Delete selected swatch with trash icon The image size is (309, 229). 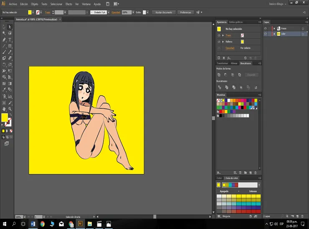click(x=256, y=172)
